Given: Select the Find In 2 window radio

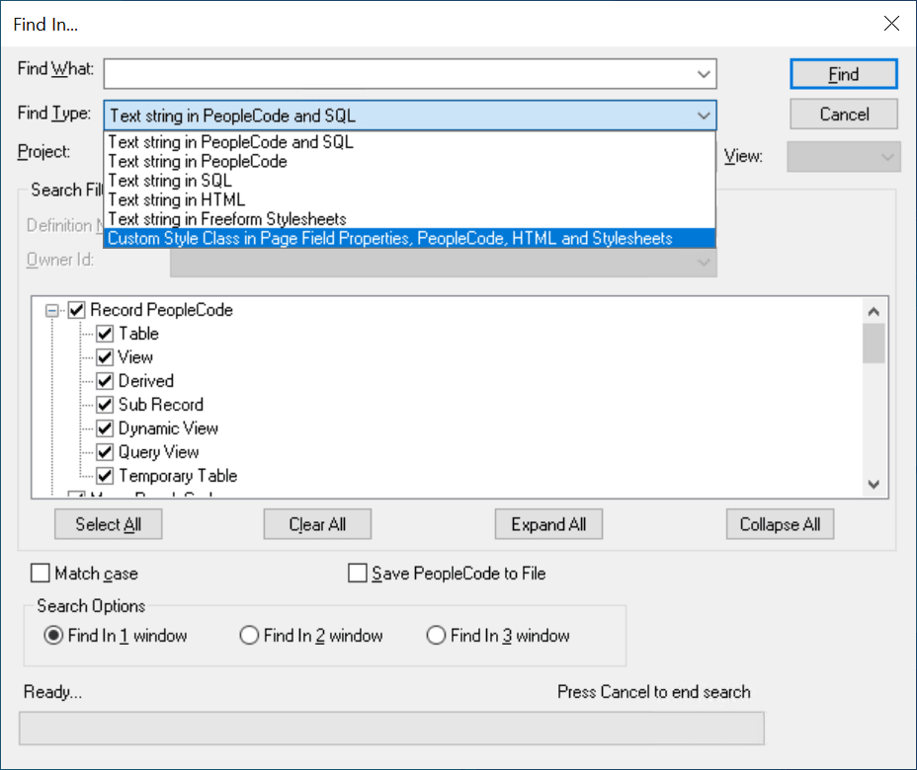Looking at the screenshot, I should point(249,635).
